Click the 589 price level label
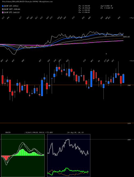Viewport: 134px width, 177px height. pos(129,86)
